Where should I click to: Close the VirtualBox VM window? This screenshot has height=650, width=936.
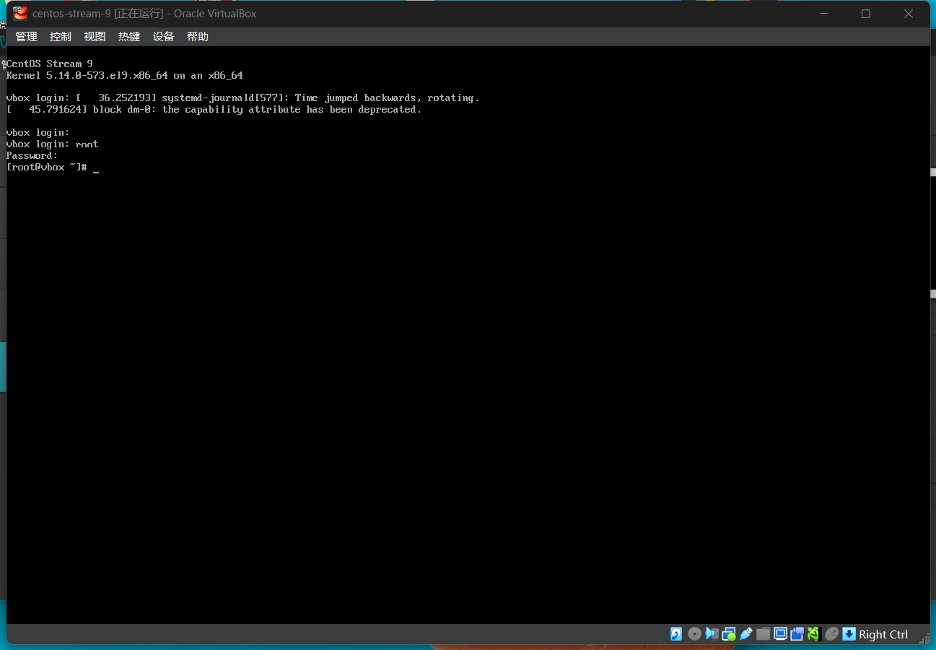point(909,14)
